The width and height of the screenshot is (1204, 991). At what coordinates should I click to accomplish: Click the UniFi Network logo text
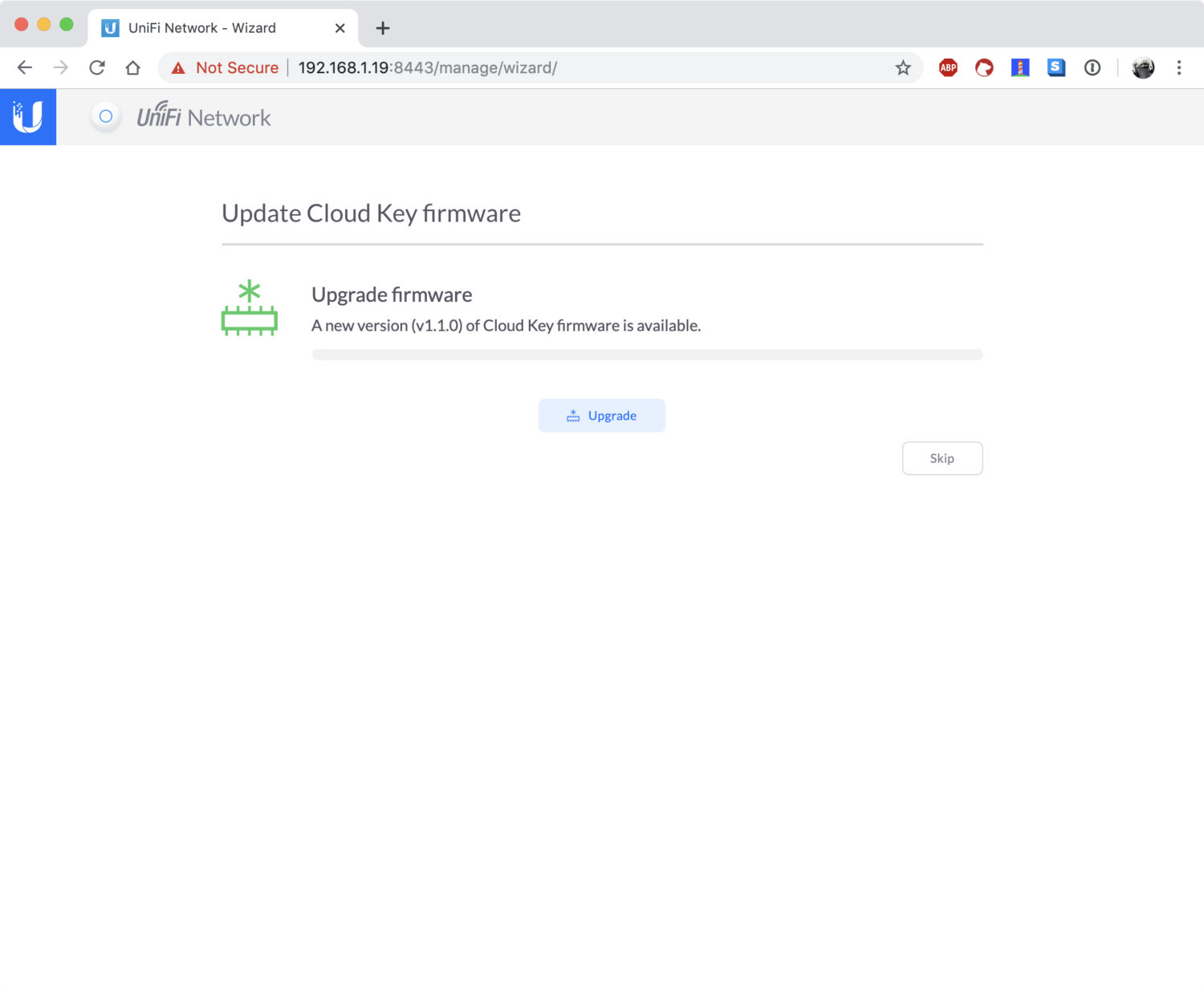pos(204,116)
